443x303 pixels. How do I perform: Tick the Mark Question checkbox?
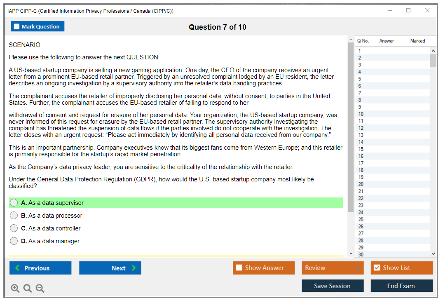point(17,27)
